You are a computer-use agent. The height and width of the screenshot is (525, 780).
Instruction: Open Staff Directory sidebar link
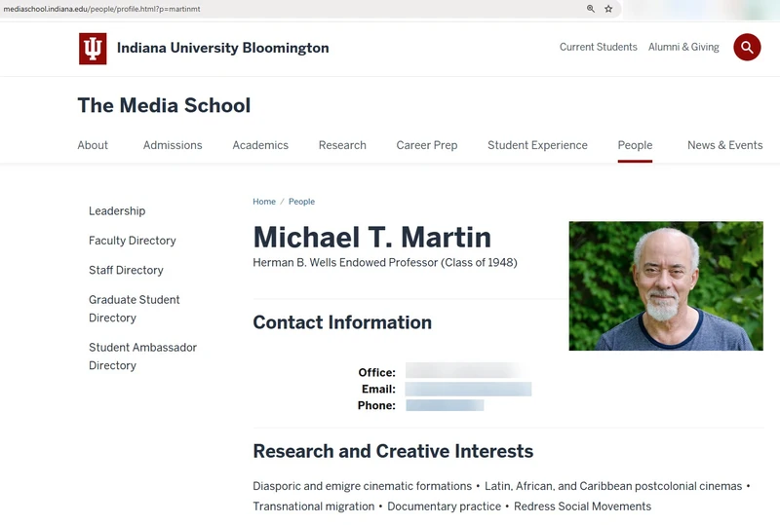(126, 270)
